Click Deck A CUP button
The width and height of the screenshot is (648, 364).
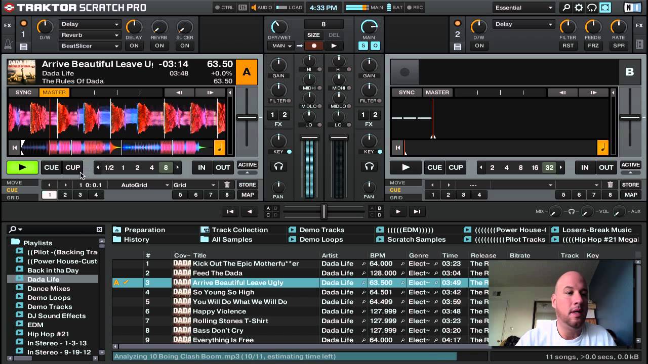tap(72, 167)
